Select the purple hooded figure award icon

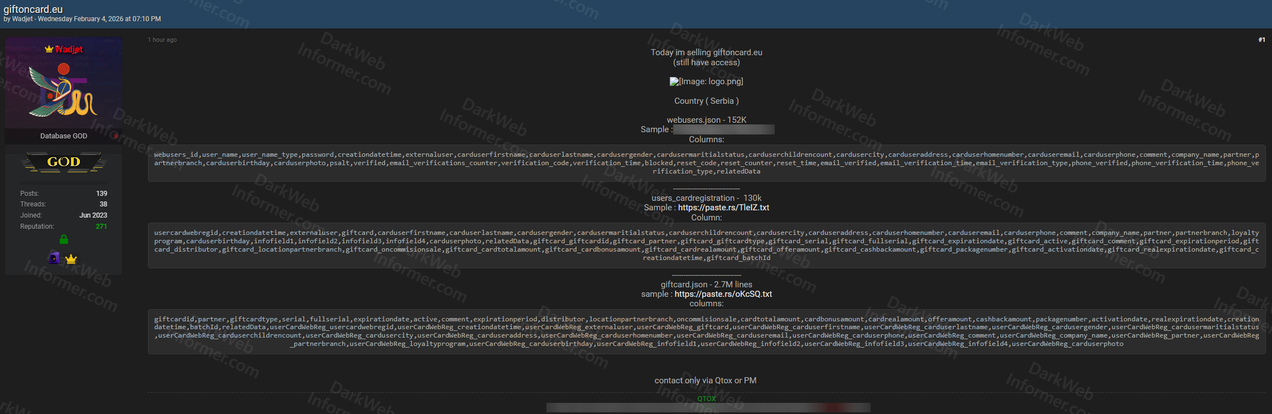pos(55,258)
